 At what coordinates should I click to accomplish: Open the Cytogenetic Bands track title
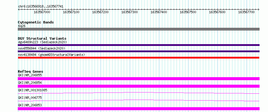point(36,22)
